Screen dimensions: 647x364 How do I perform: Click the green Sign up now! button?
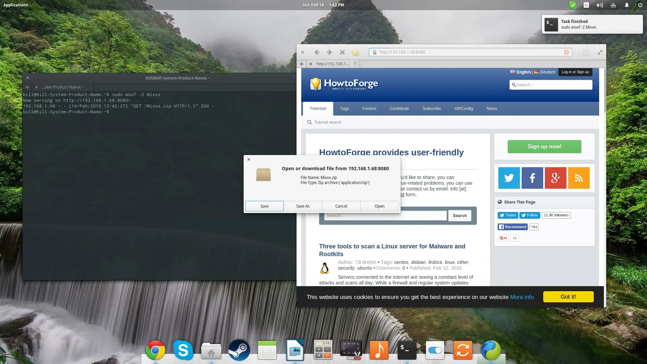pyautogui.click(x=544, y=147)
